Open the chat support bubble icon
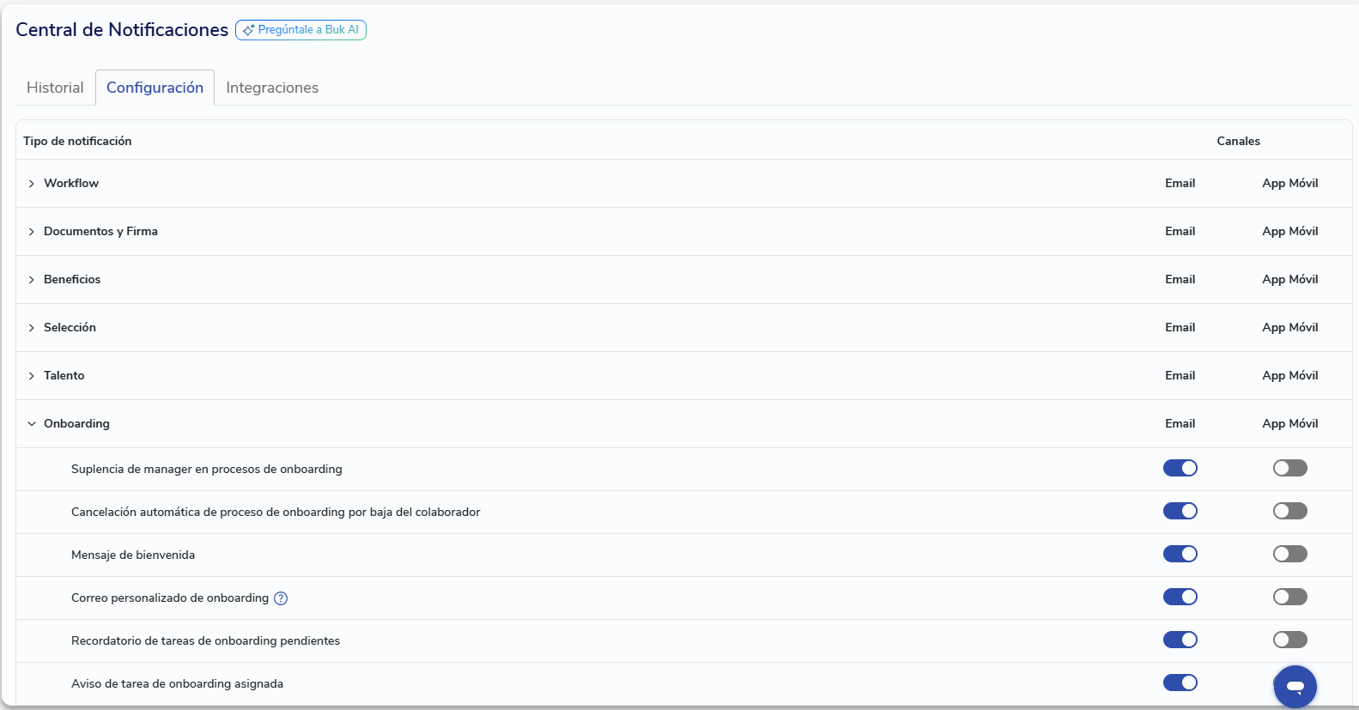The image size is (1359, 710). click(1295, 686)
